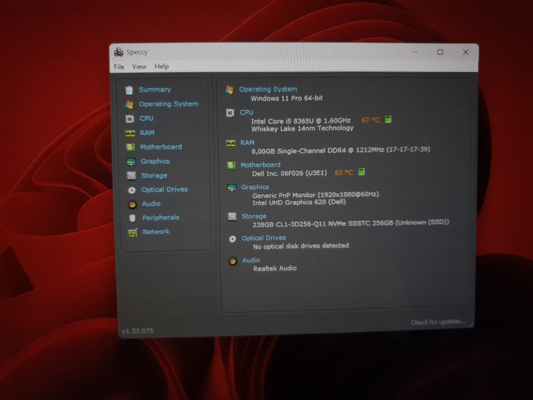
Task: Click the Audio speaker icon in sidebar
Action: coord(132,204)
